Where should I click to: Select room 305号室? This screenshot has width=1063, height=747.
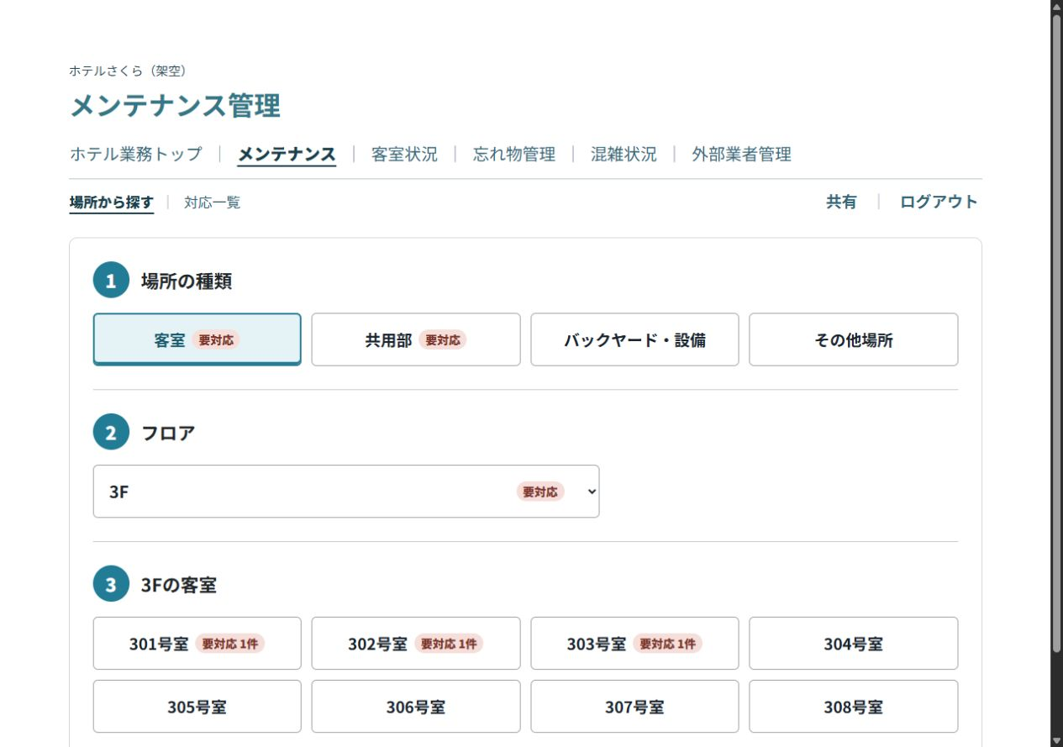[197, 707]
